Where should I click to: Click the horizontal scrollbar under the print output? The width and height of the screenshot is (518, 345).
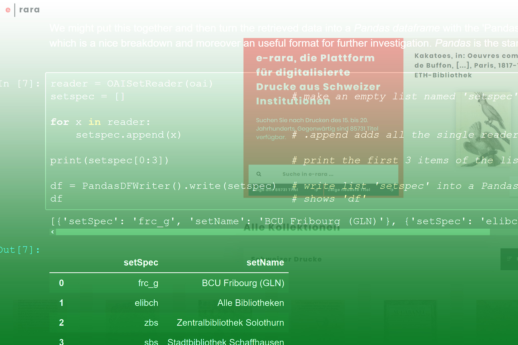coord(273,232)
